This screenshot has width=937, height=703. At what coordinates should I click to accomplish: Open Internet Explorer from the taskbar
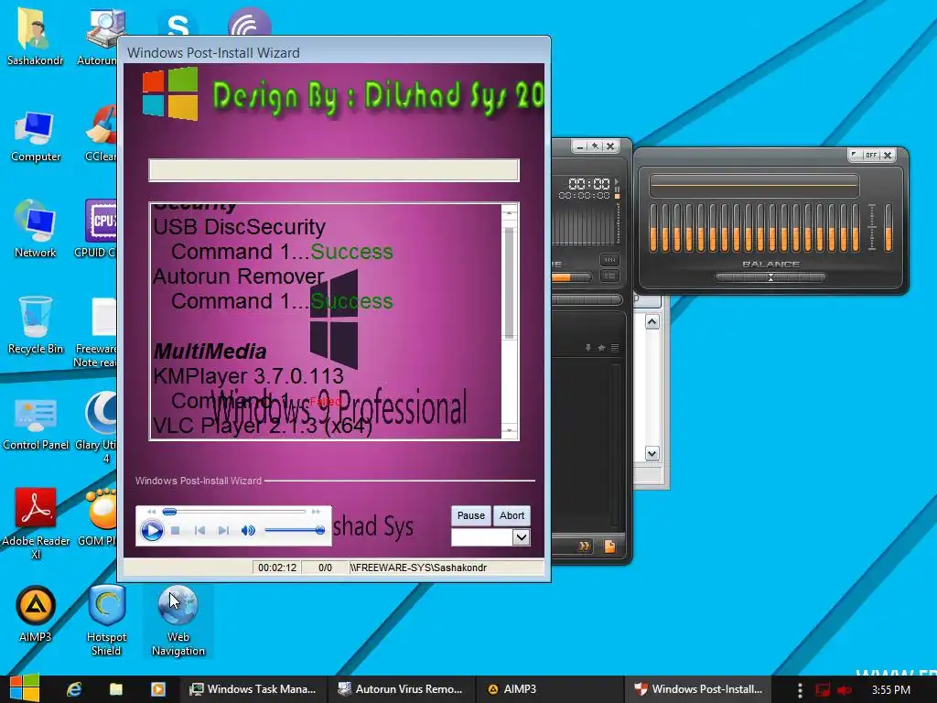tap(73, 689)
